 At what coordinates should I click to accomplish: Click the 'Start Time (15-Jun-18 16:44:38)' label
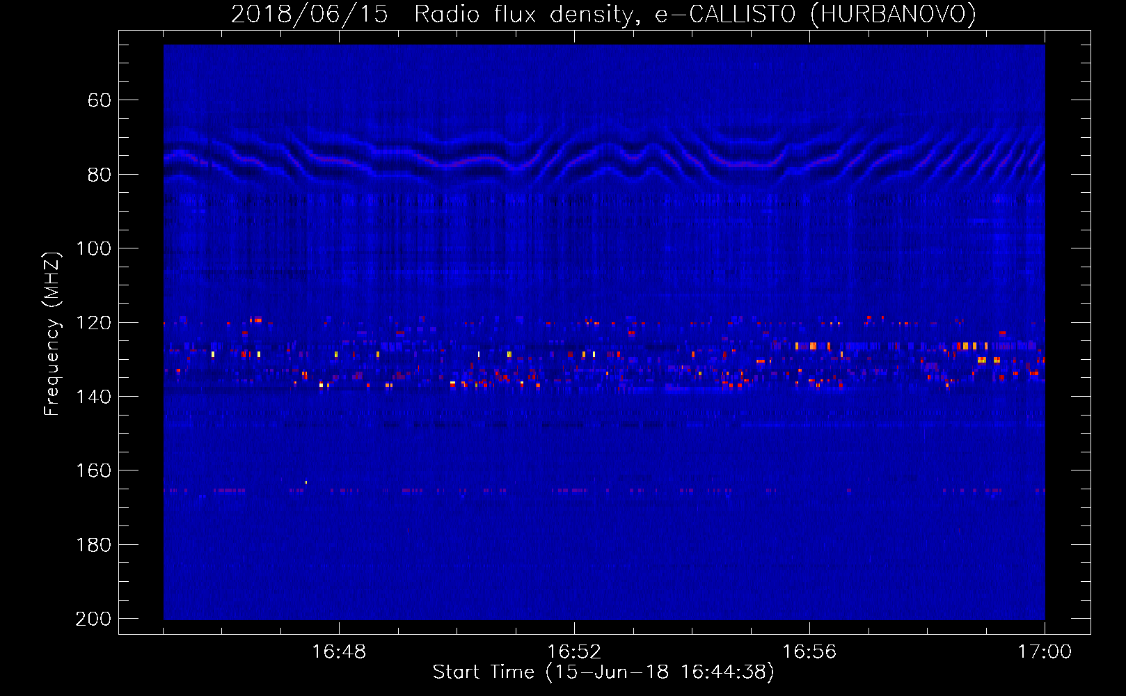pyautogui.click(x=603, y=672)
